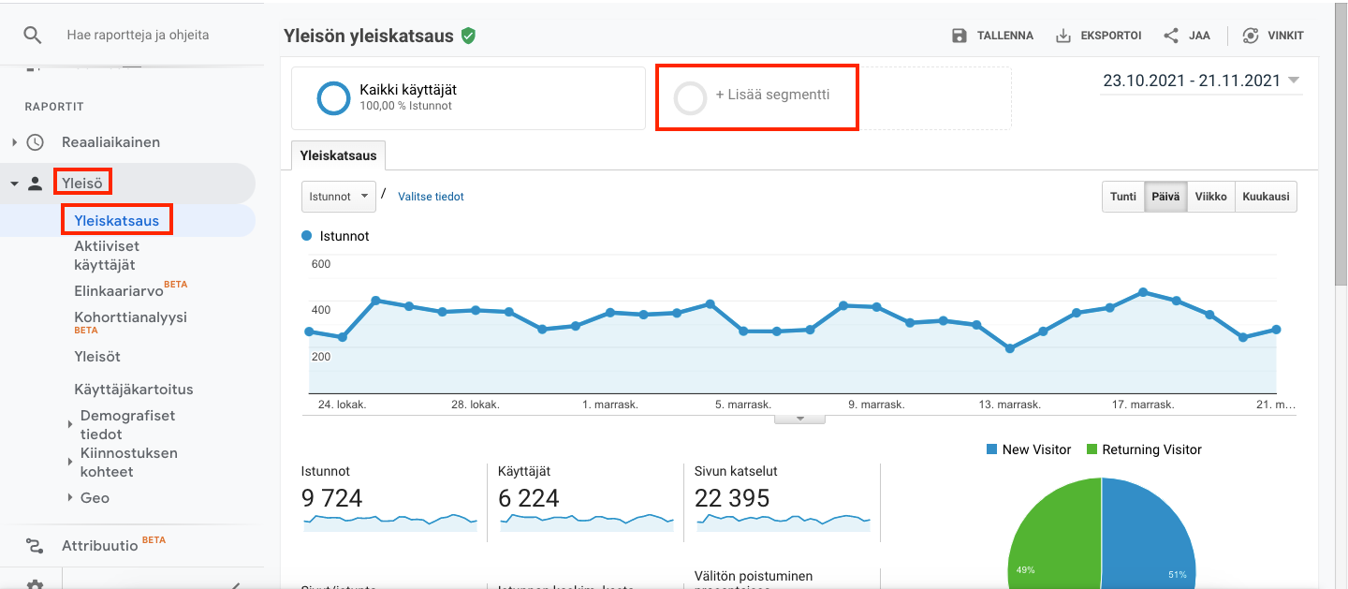Open Yleiskatsaus in the sidebar
The image size is (1348, 589).
click(117, 221)
